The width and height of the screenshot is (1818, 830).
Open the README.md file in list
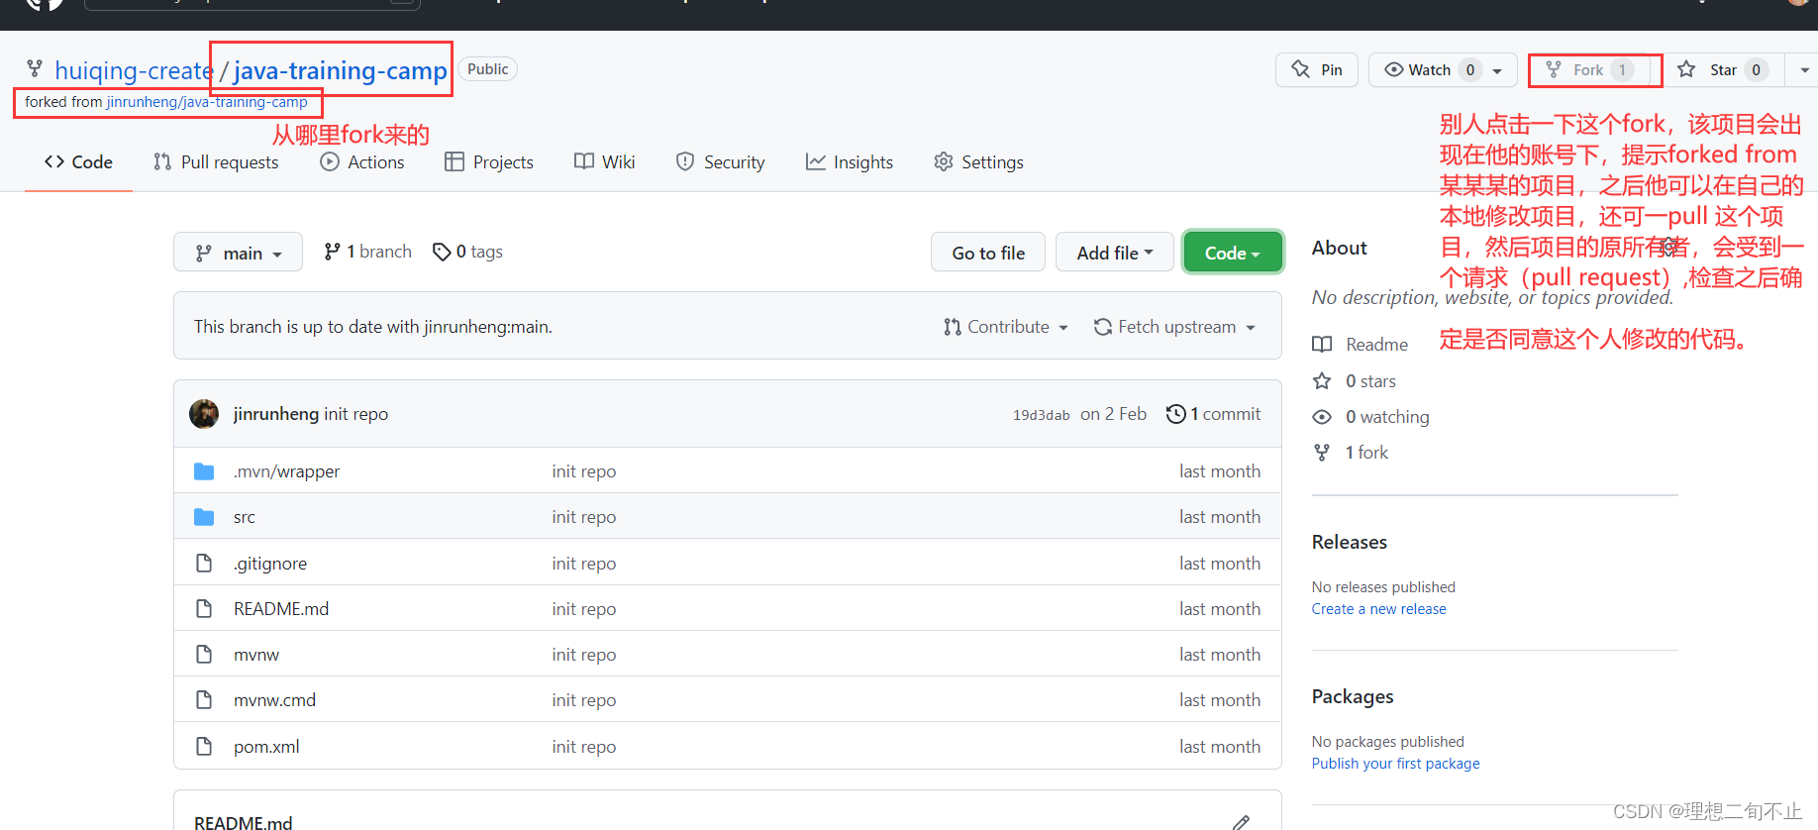pos(281,609)
